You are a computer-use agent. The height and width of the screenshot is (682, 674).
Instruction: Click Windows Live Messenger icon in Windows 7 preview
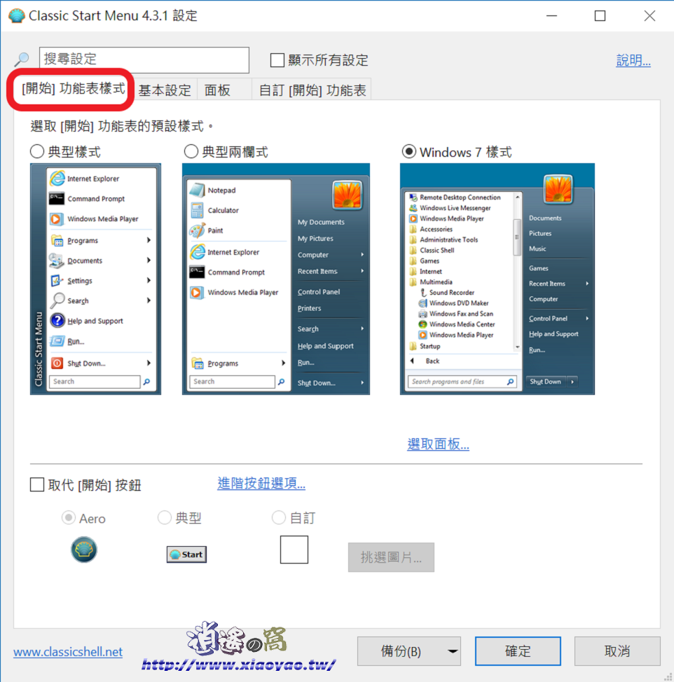click(x=413, y=208)
